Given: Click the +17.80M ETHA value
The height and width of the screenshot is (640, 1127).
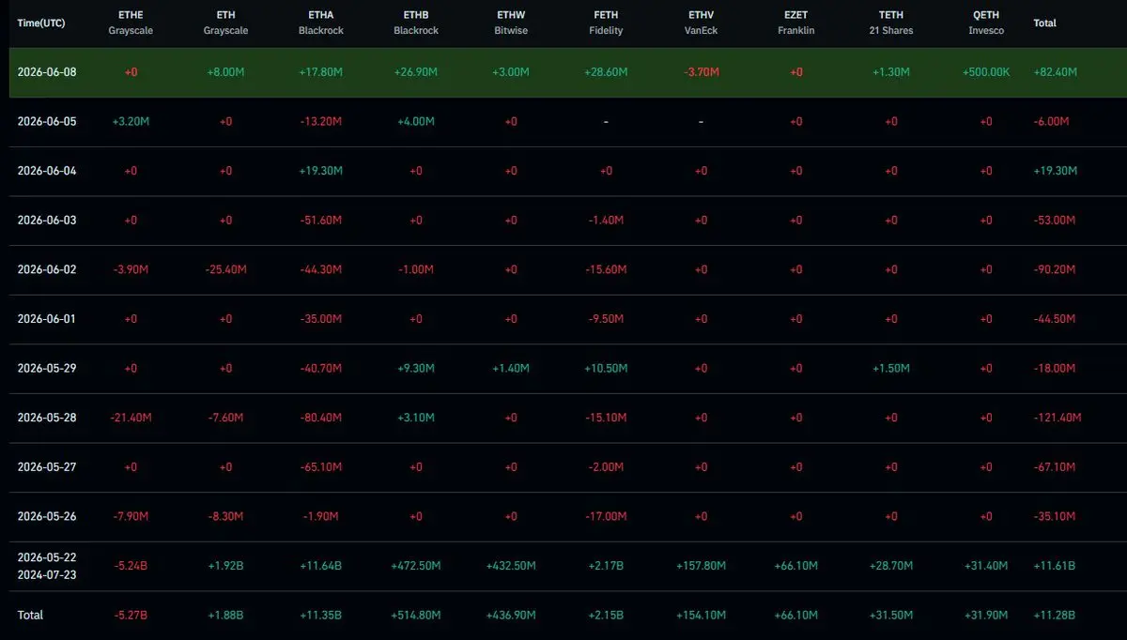Looking at the screenshot, I should tap(321, 72).
